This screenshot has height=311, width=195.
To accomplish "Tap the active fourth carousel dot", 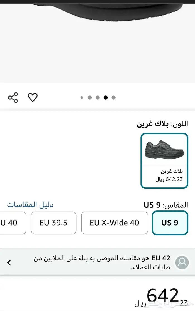I will pyautogui.click(x=106, y=98).
